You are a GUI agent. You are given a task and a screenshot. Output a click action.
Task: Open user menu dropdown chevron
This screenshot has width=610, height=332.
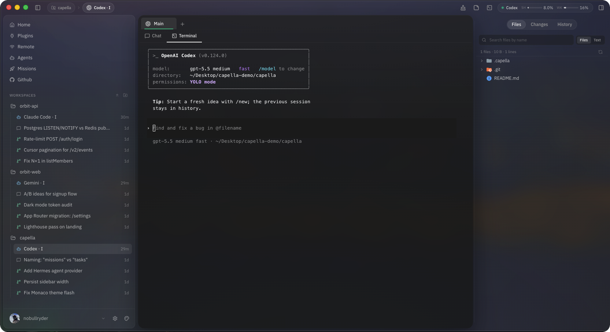pyautogui.click(x=103, y=318)
